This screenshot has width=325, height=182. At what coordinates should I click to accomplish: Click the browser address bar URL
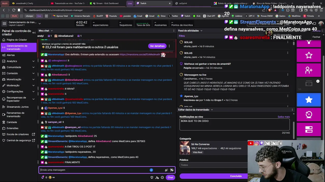coord(56,10)
